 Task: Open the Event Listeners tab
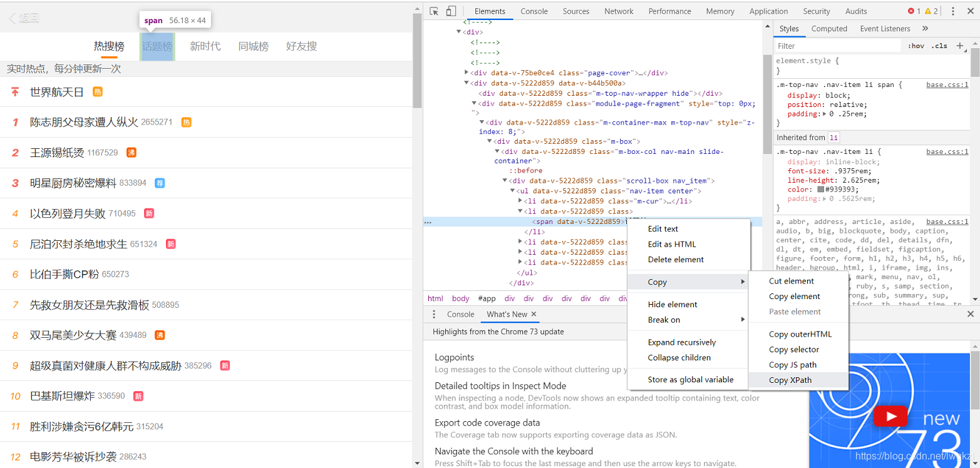tap(885, 28)
